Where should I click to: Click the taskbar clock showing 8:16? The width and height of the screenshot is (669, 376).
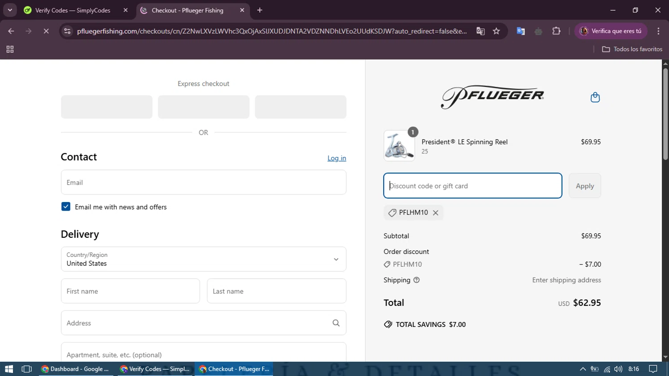coord(633,369)
